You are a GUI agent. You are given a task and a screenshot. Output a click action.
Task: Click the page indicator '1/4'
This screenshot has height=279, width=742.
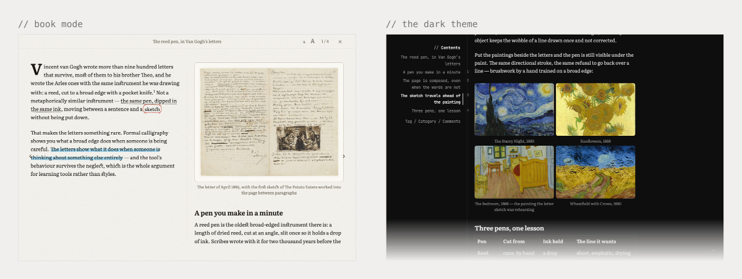pyautogui.click(x=325, y=41)
